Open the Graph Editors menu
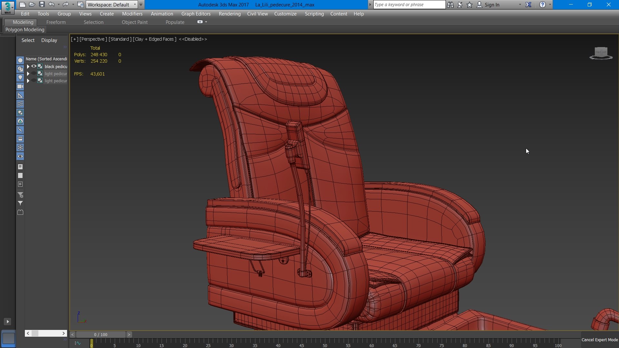The height and width of the screenshot is (348, 619). coord(196,14)
